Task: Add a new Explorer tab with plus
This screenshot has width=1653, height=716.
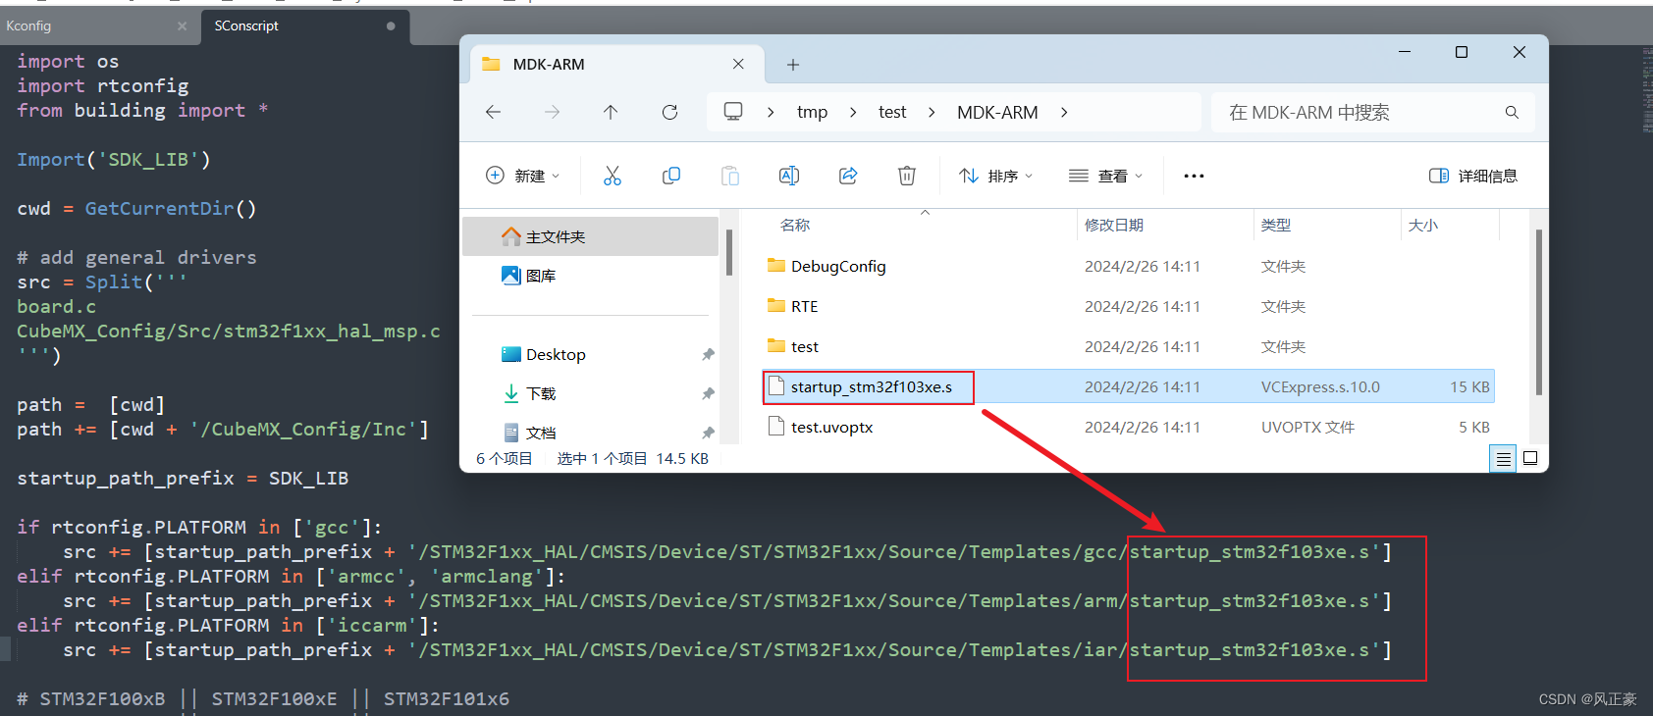Action: [793, 65]
